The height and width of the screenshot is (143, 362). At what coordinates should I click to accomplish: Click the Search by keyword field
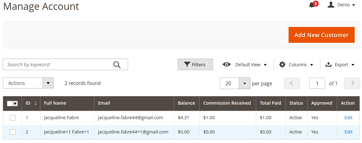[58, 64]
